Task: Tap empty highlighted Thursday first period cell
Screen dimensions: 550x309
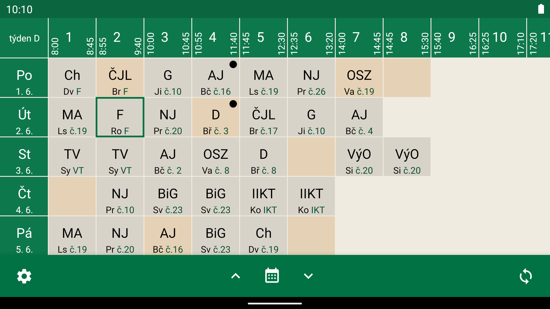Action: (x=72, y=196)
